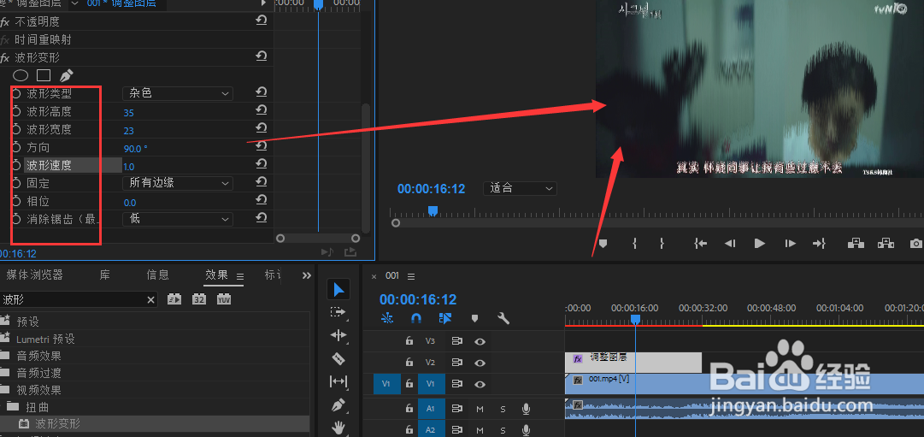Open the 001 sequence panel menu
The height and width of the screenshot is (437, 924).
pyautogui.click(x=411, y=276)
